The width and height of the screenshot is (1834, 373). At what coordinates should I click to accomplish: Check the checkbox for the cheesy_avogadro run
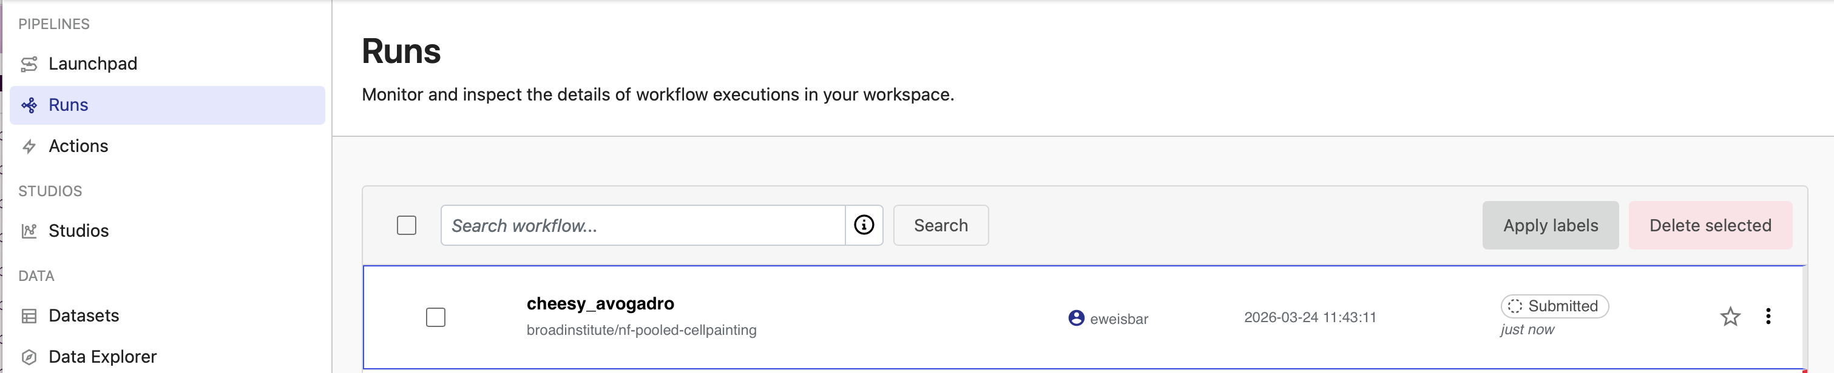[436, 317]
